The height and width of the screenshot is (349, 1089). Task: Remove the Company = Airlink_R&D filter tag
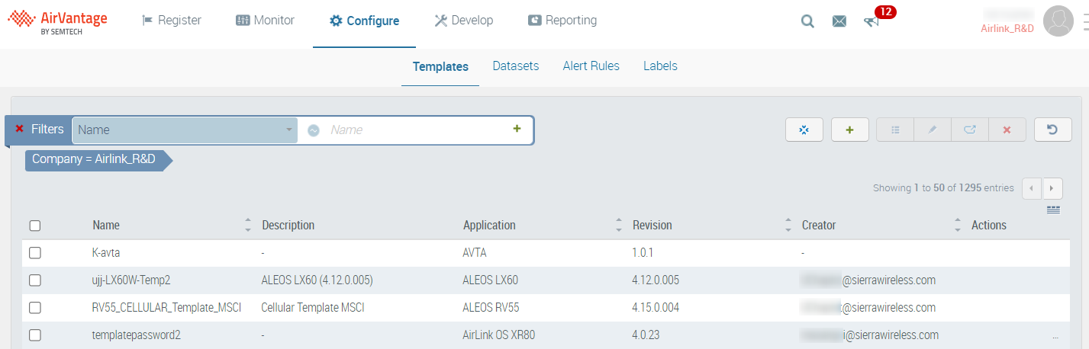[93, 160]
